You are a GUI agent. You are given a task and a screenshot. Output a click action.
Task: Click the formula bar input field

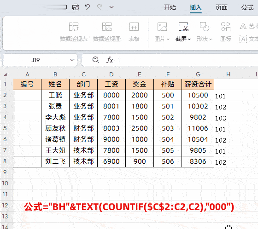[188, 60]
